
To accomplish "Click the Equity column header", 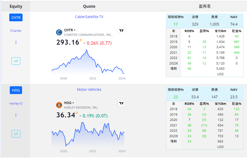I will [x=16, y=6].
